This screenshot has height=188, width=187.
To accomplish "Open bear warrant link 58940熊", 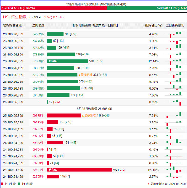I will pos(38,88).
